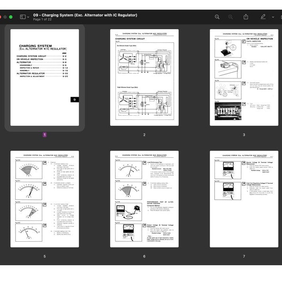Expand the markup options chevron
This screenshot has height=282, width=282.
click(x=273, y=17)
